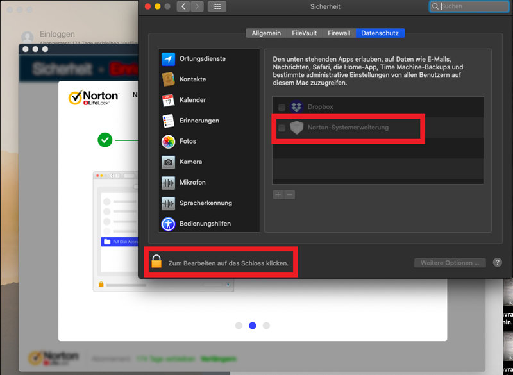Click the Weitere Optionen button
The width and height of the screenshot is (513, 375).
(450, 263)
